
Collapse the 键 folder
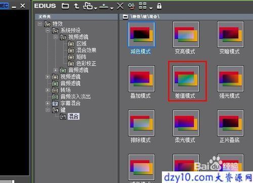coord(48,110)
